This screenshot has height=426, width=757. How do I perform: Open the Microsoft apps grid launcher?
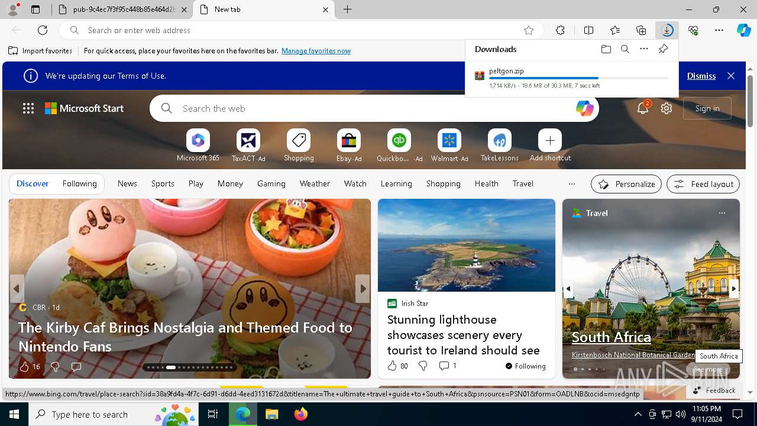point(28,108)
